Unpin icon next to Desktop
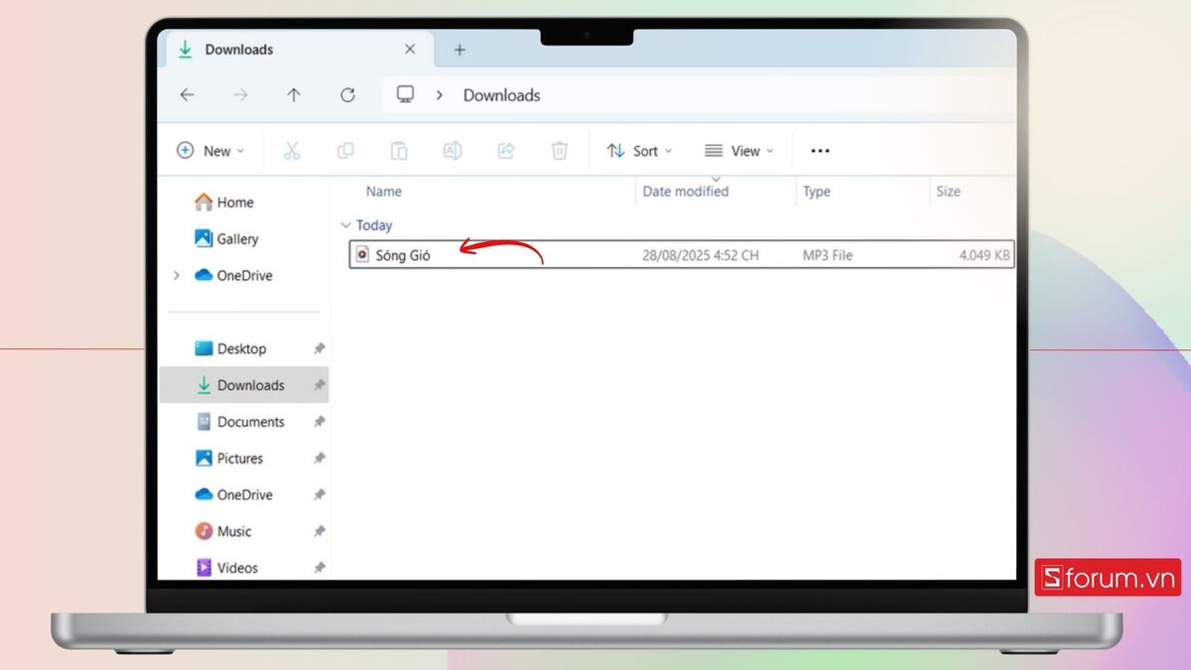The image size is (1191, 670). coord(319,349)
